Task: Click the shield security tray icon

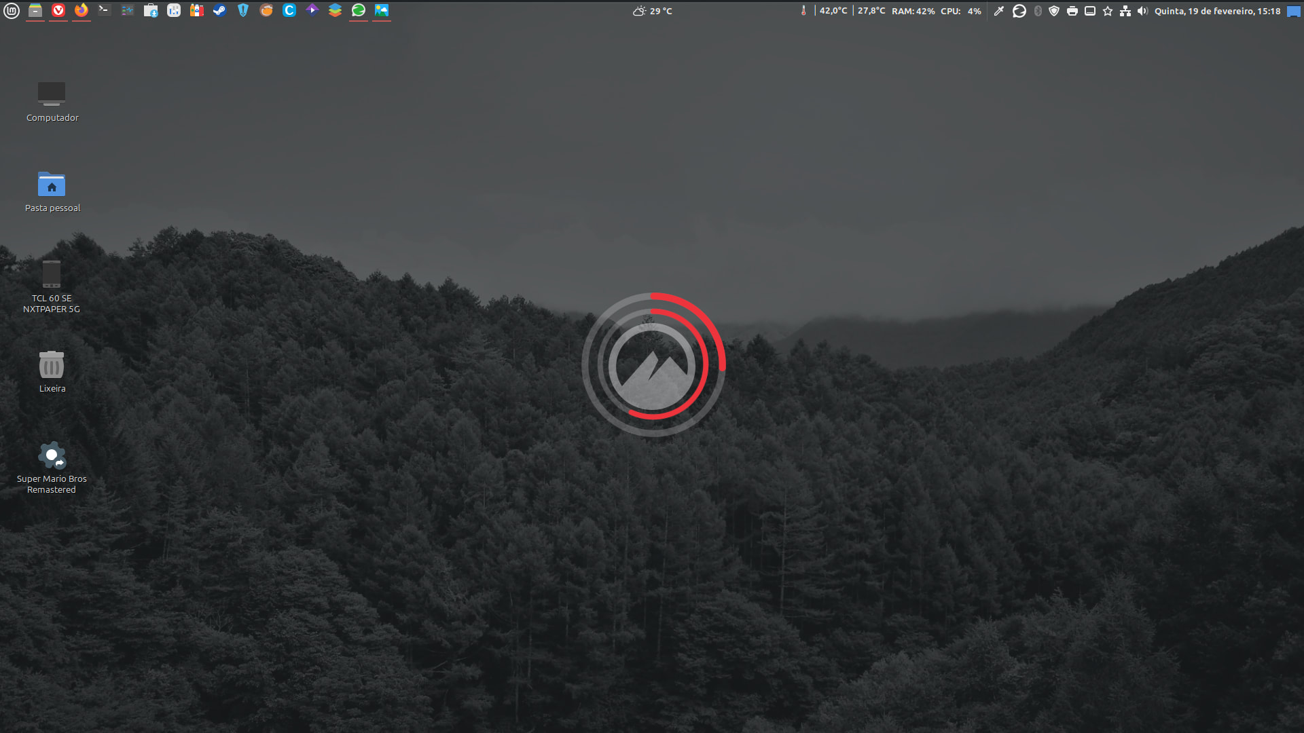Action: (x=1054, y=11)
